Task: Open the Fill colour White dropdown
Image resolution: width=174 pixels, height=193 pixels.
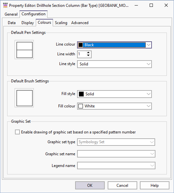Action: click(x=114, y=106)
